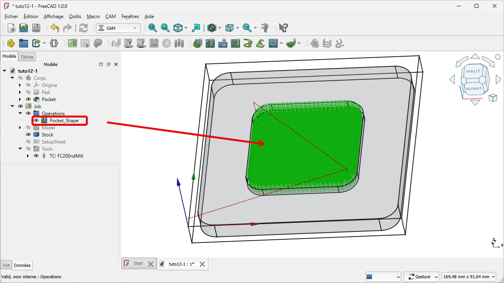Toggle visibility of the Stock item
504x283 pixels.
point(28,135)
